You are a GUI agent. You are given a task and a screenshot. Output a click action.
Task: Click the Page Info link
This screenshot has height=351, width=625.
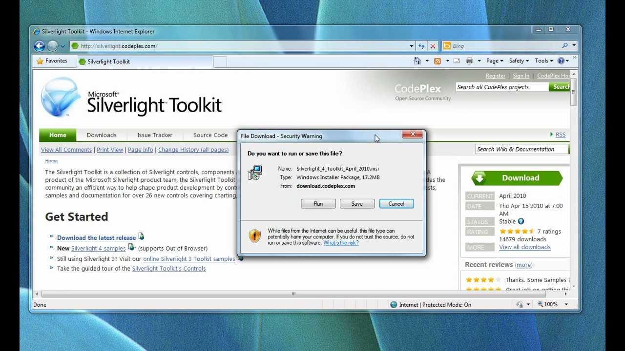click(141, 150)
